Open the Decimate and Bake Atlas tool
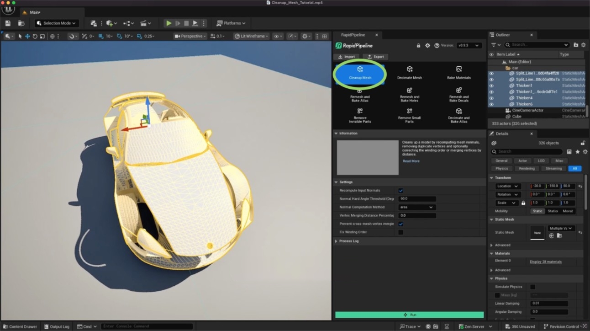This screenshot has height=331, width=590. point(458,117)
